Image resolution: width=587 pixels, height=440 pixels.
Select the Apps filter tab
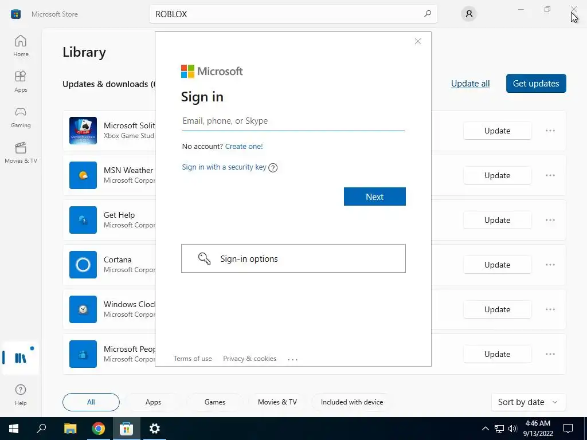(x=153, y=402)
